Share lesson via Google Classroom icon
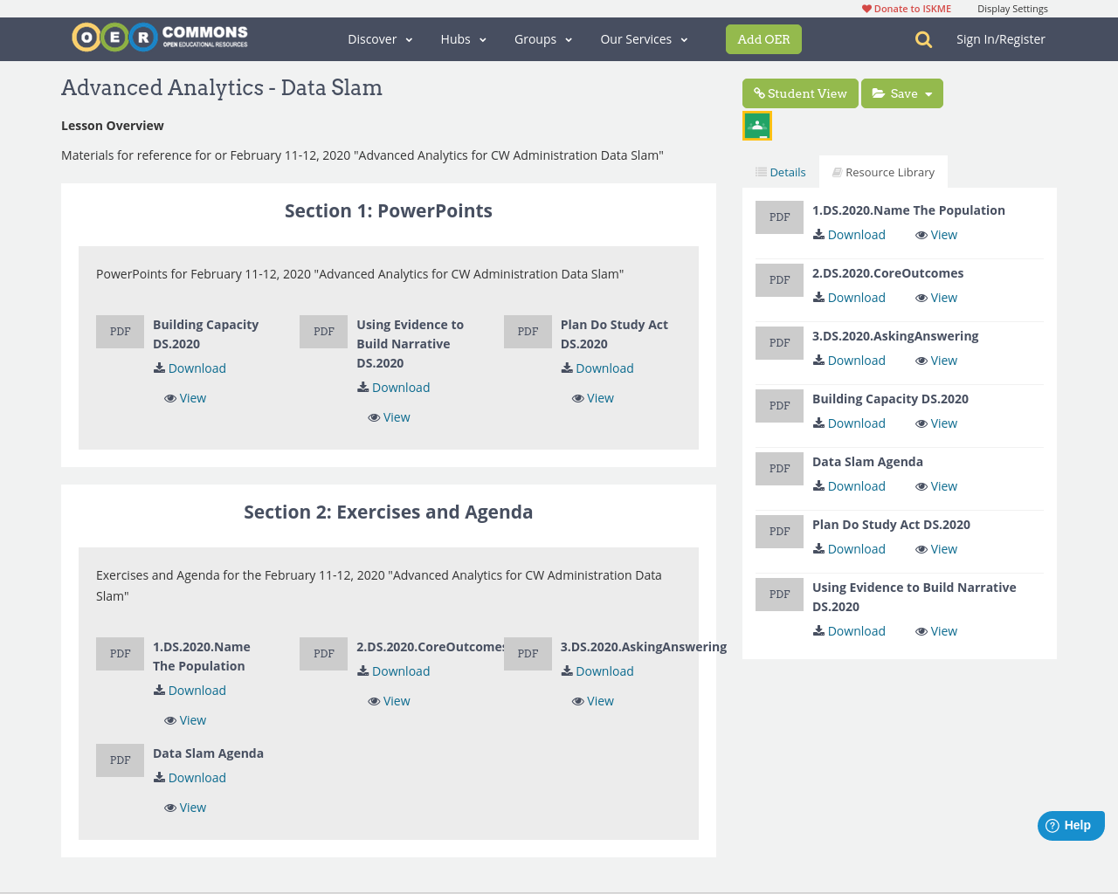This screenshot has width=1118, height=894. (x=756, y=125)
